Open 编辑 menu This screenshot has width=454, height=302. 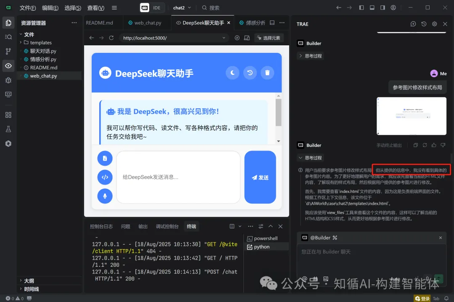[x=50, y=8]
